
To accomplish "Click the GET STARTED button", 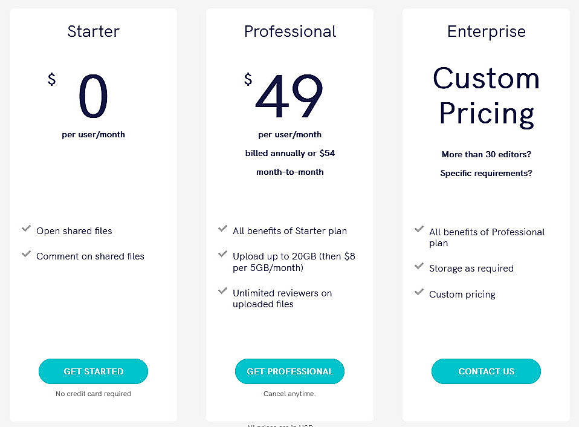I will (93, 371).
